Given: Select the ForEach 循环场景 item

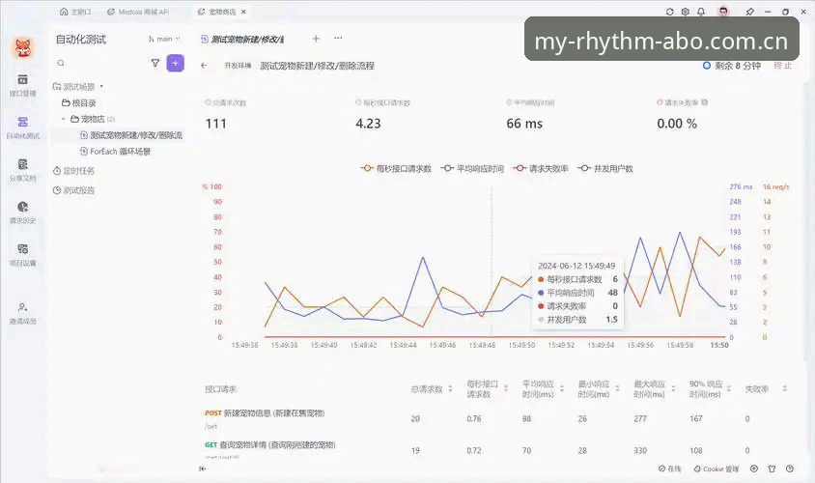Looking at the screenshot, I should point(115,152).
